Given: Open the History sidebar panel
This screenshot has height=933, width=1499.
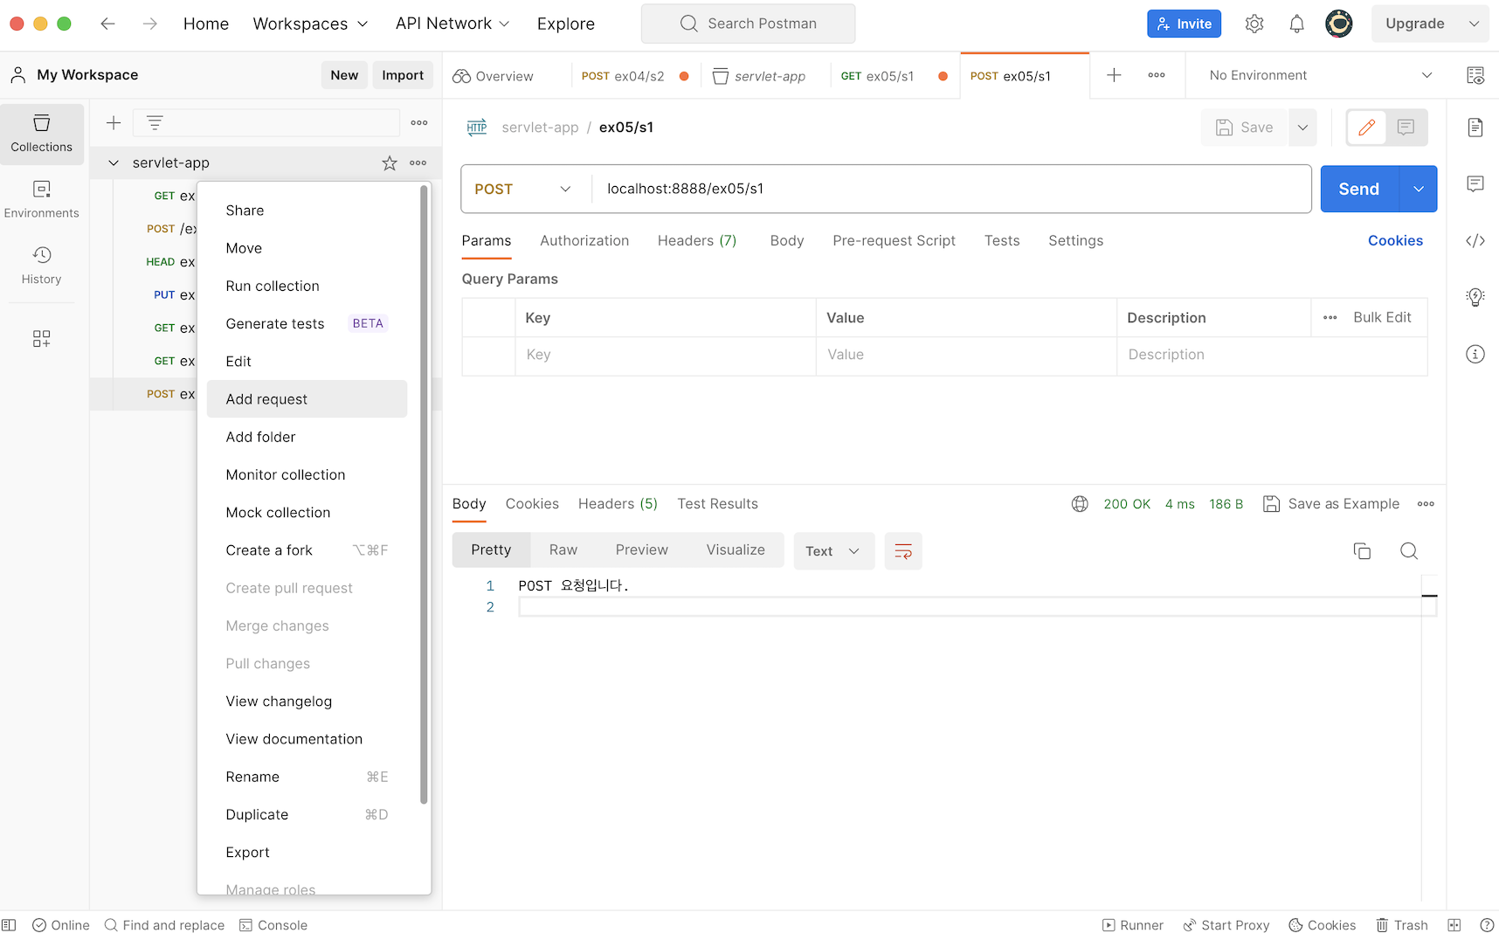Looking at the screenshot, I should click(x=42, y=266).
